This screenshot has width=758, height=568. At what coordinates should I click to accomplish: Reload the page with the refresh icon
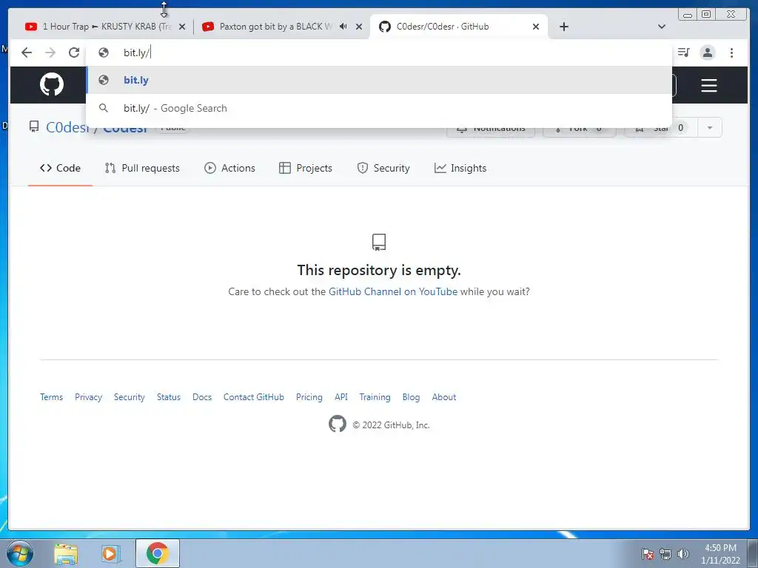pos(74,53)
